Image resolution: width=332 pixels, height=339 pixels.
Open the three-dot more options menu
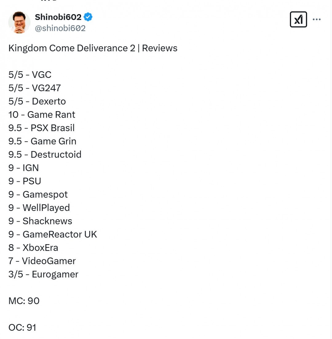pos(317,19)
